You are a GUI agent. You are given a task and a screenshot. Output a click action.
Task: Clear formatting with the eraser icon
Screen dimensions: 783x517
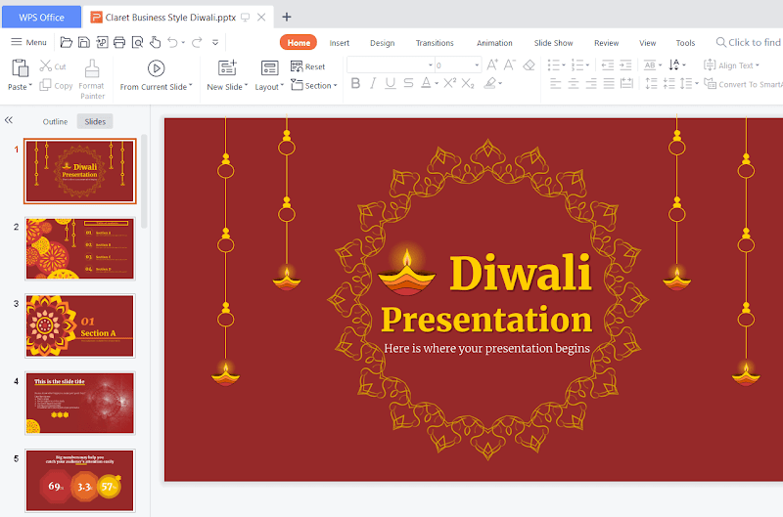529,65
